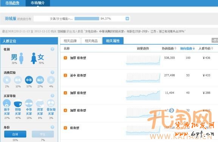Open the 相关品牌 tab

tap(70, 41)
